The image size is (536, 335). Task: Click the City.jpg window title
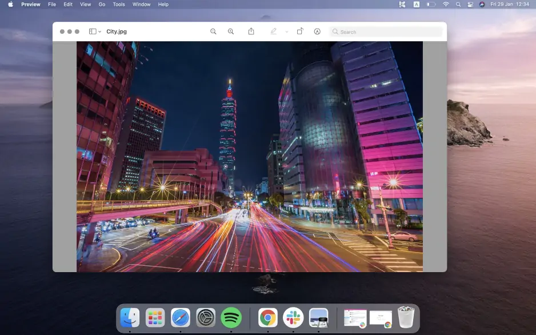pyautogui.click(x=117, y=31)
